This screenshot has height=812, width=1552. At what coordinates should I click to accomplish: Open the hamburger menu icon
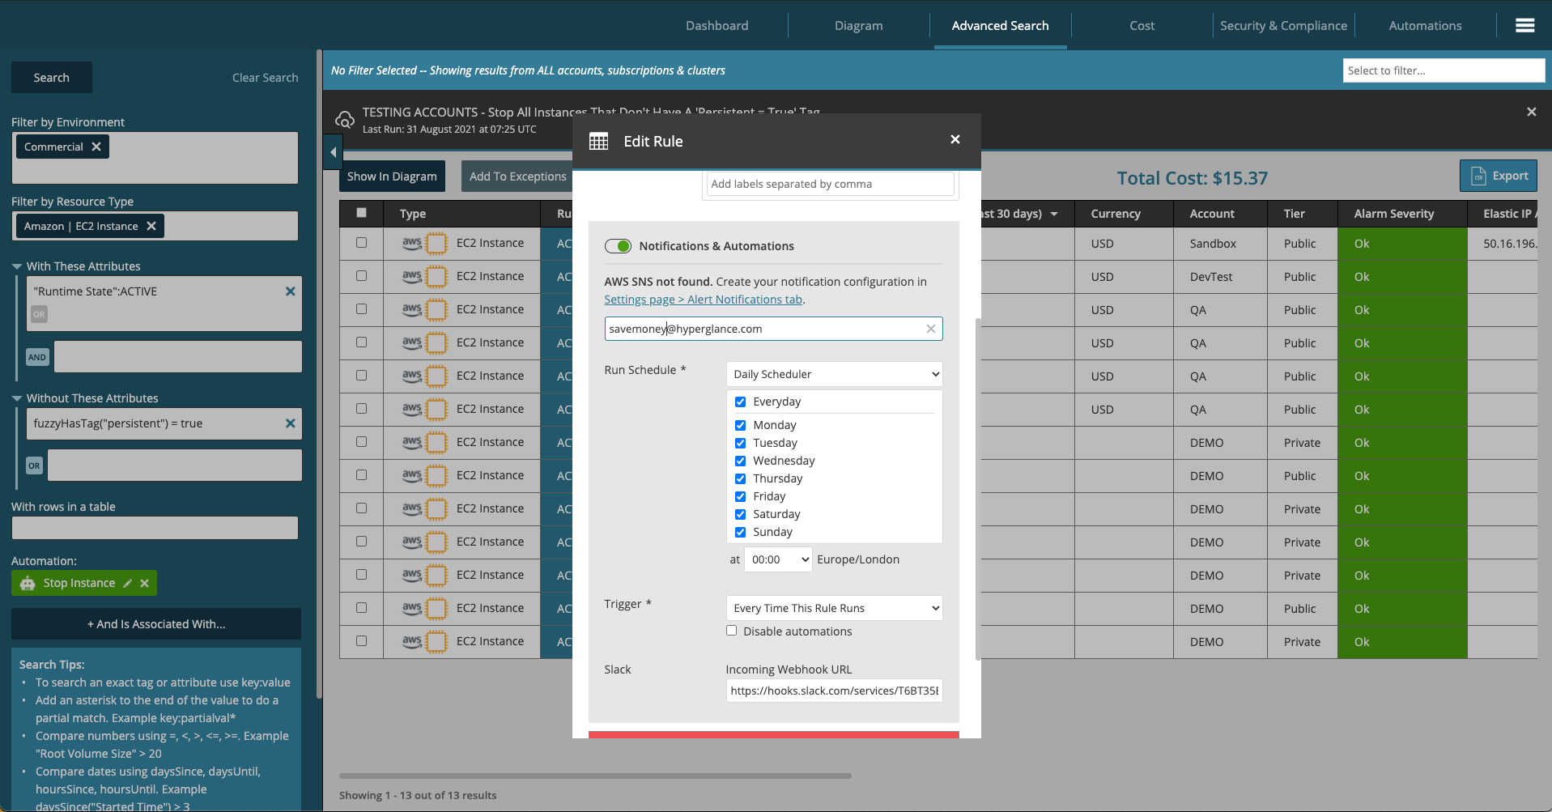click(1524, 26)
